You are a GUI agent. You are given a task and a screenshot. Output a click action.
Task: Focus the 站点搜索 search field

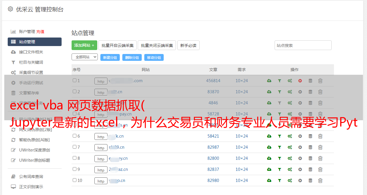[303, 45]
